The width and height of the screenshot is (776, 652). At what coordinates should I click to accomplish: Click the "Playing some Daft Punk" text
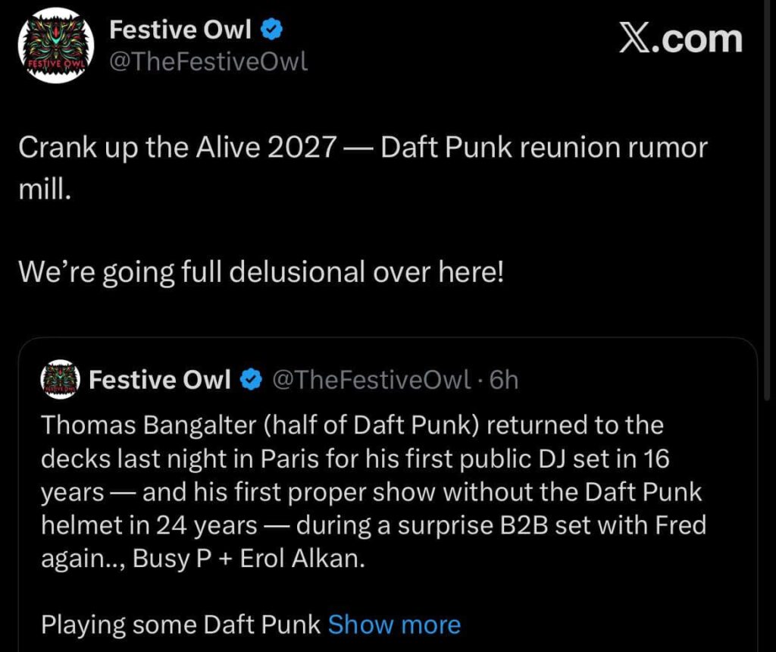coord(181,625)
